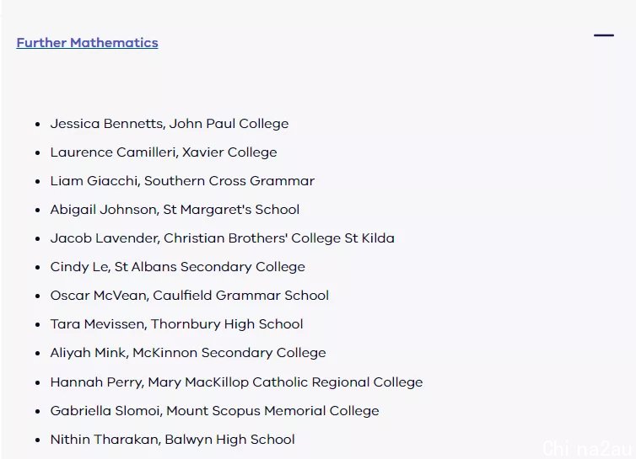Click bullet point beside Jessica Bennetts
This screenshot has height=459, width=636.
click(38, 124)
